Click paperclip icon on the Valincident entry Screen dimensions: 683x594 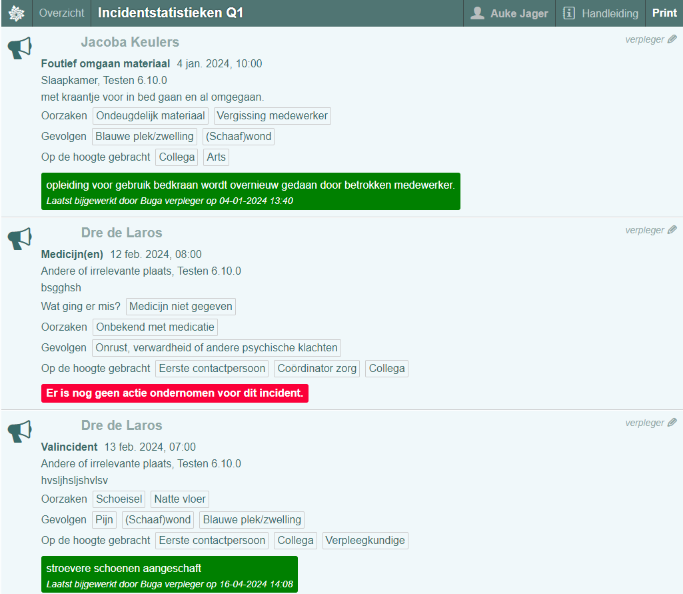point(672,423)
